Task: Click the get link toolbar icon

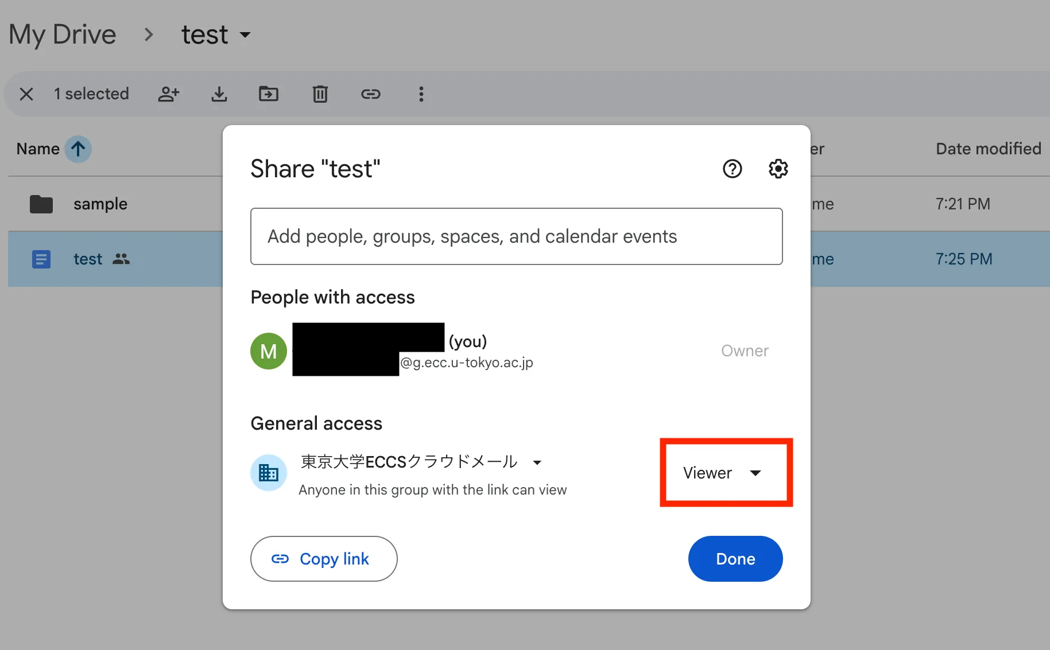Action: [x=371, y=94]
